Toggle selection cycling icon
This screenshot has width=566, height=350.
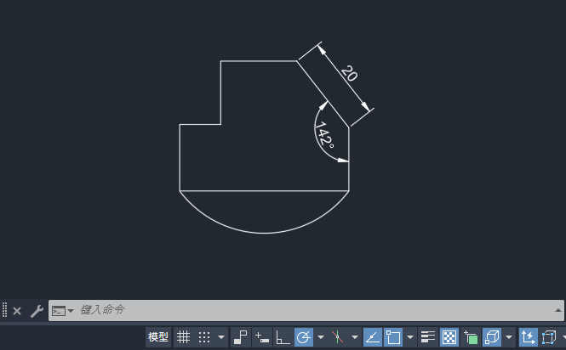[471, 337]
